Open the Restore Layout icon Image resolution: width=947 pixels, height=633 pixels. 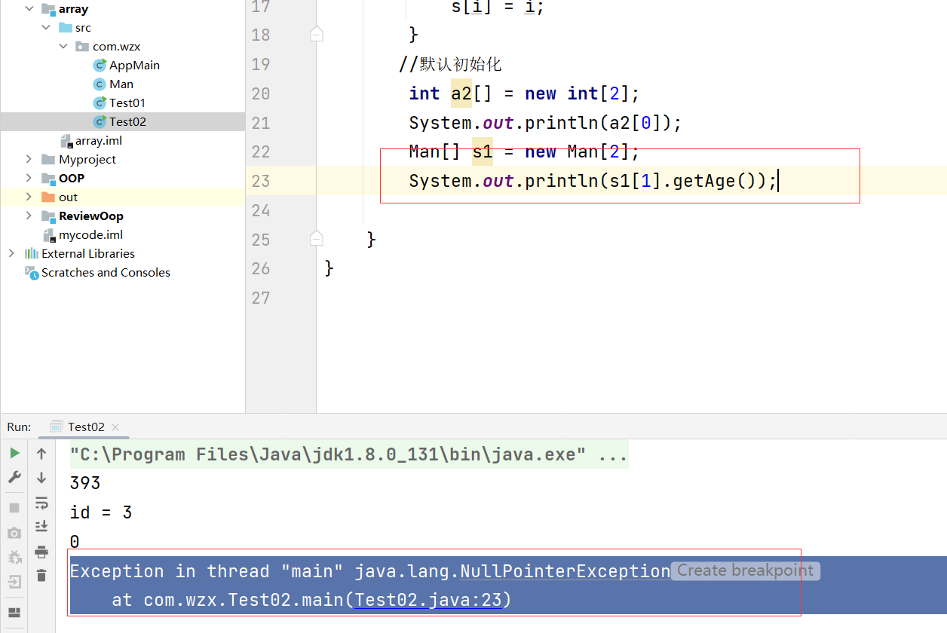point(14,613)
